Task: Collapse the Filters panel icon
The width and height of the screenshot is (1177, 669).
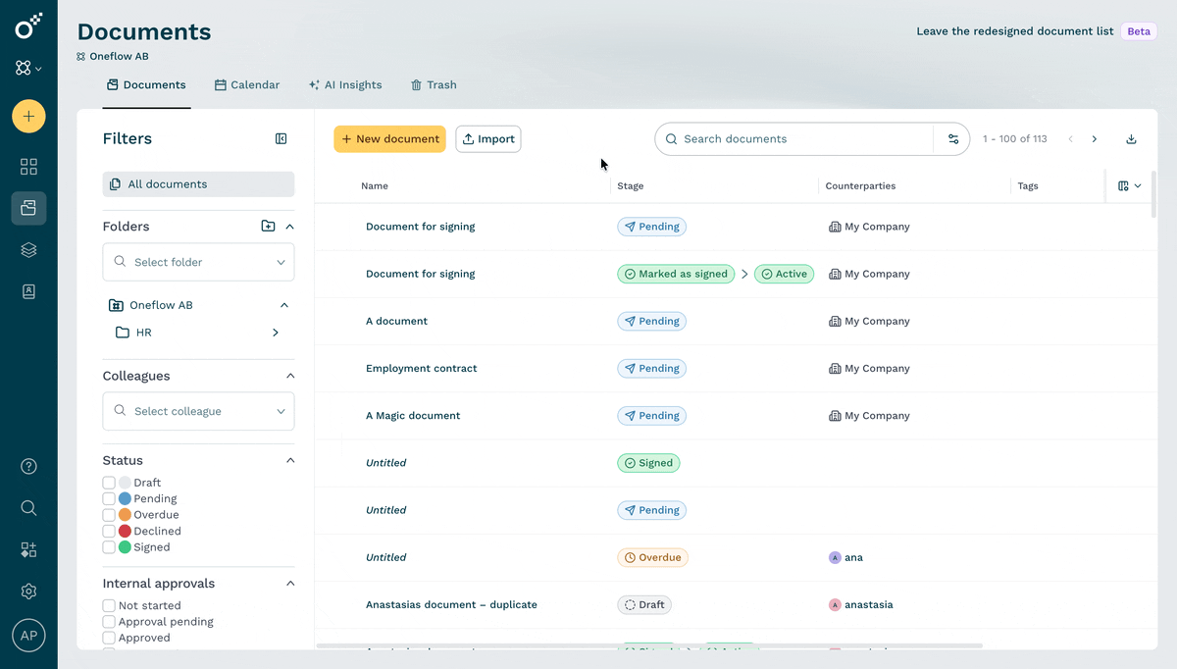Action: click(281, 139)
